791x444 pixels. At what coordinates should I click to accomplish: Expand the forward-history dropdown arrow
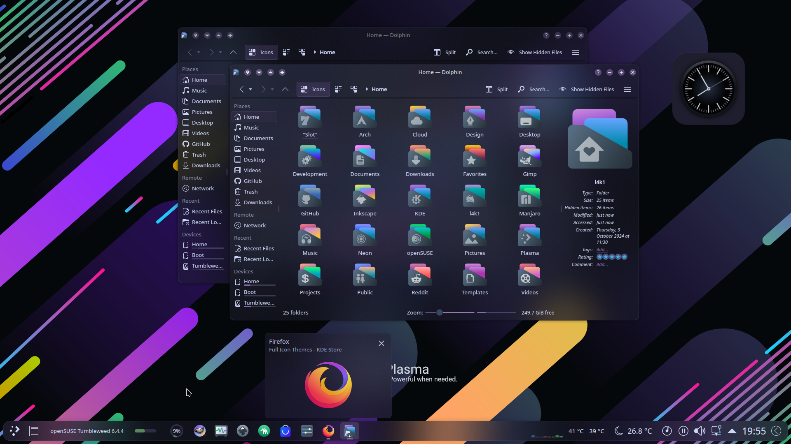272,89
